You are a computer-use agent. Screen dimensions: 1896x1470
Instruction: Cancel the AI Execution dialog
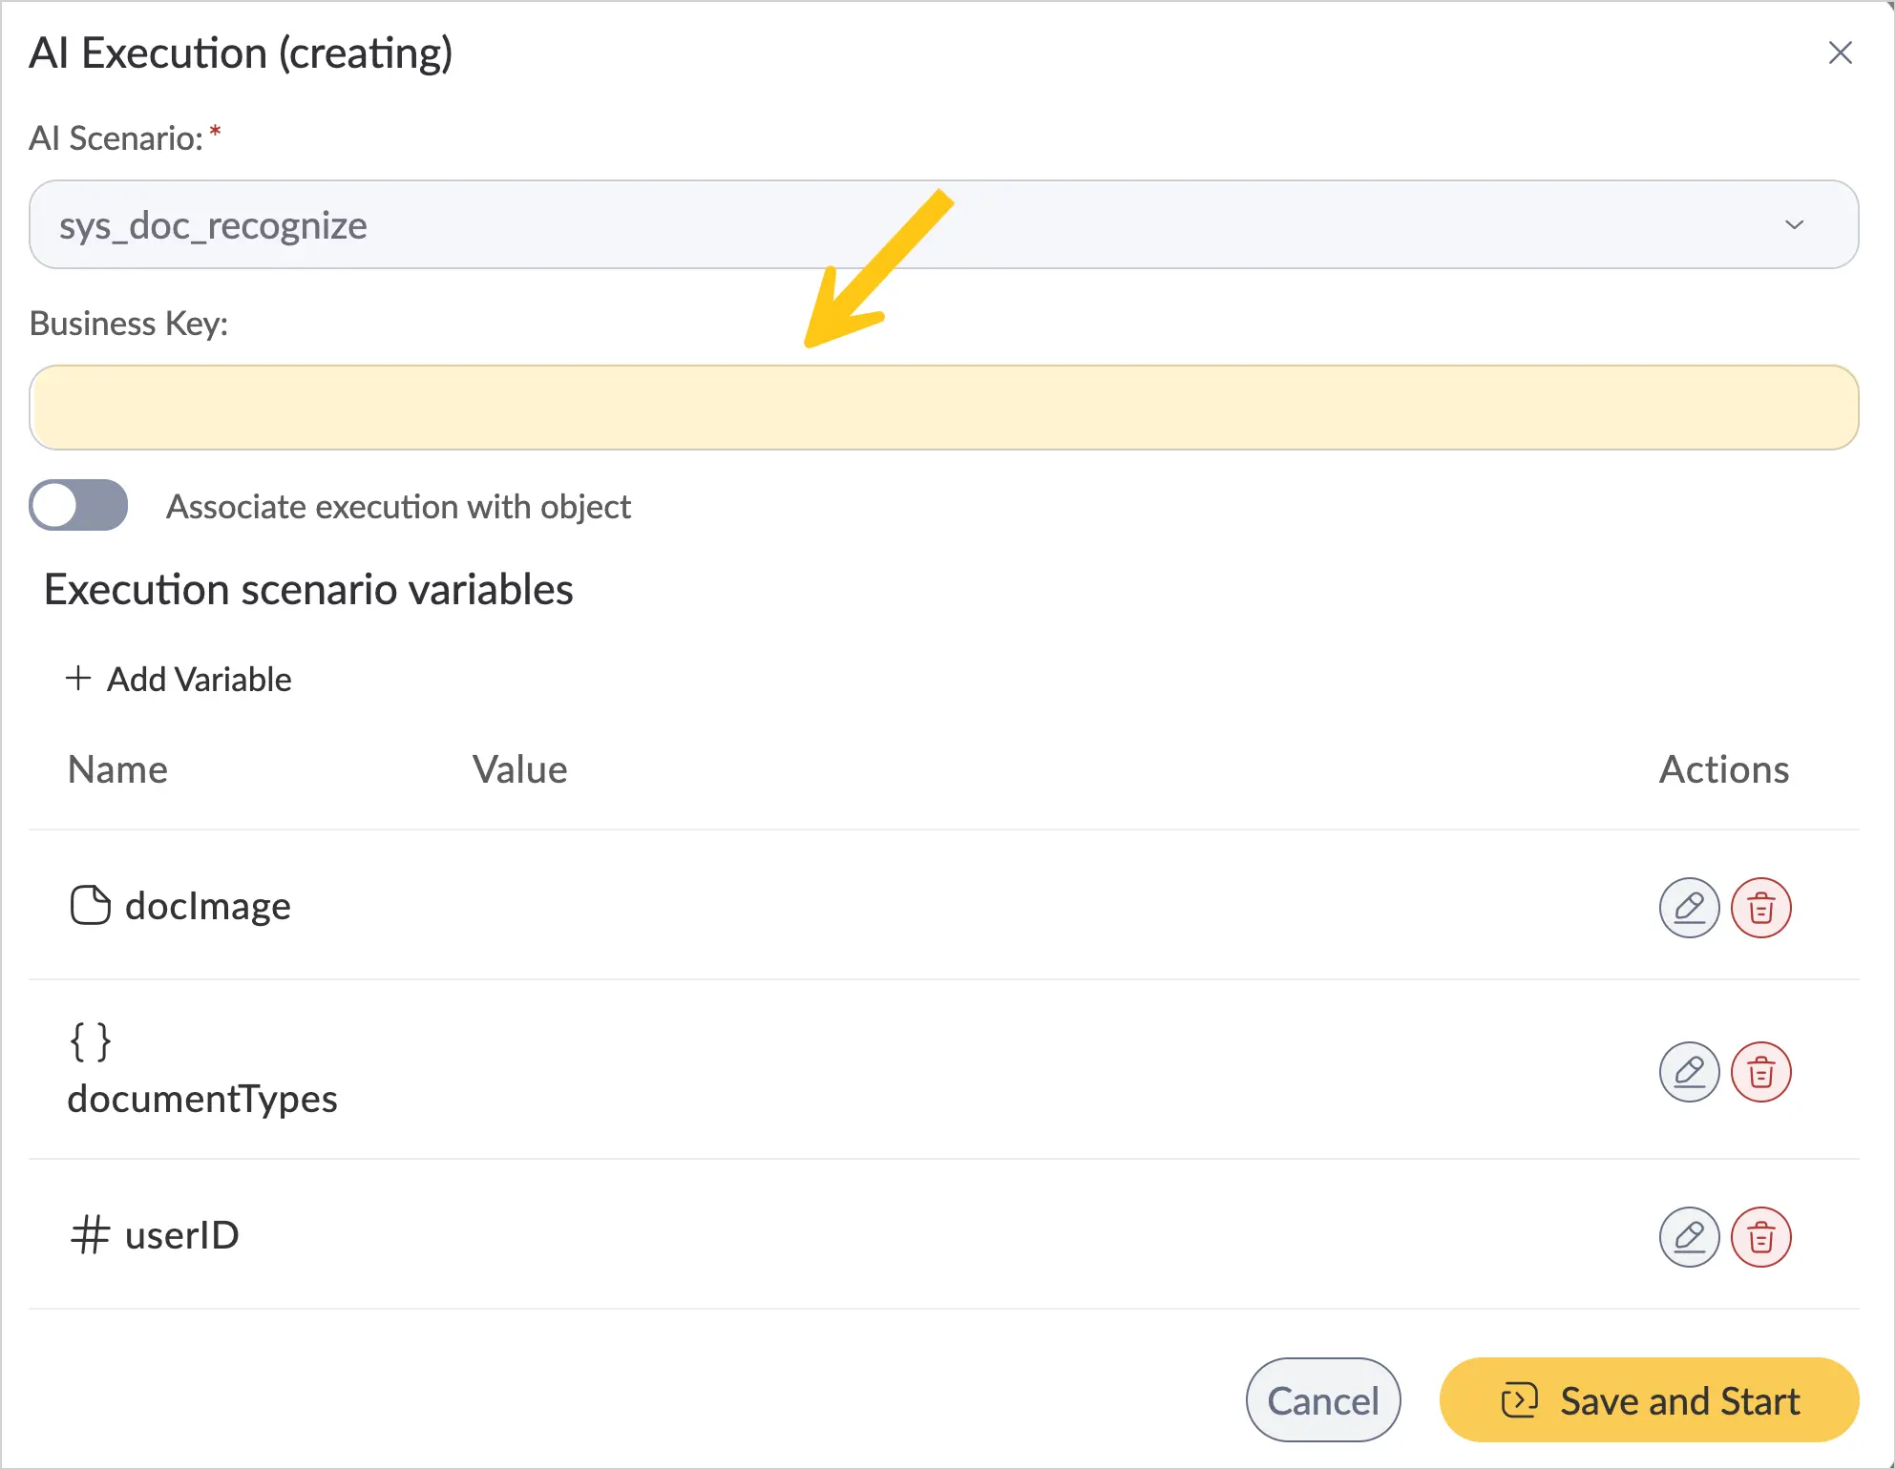click(1322, 1400)
